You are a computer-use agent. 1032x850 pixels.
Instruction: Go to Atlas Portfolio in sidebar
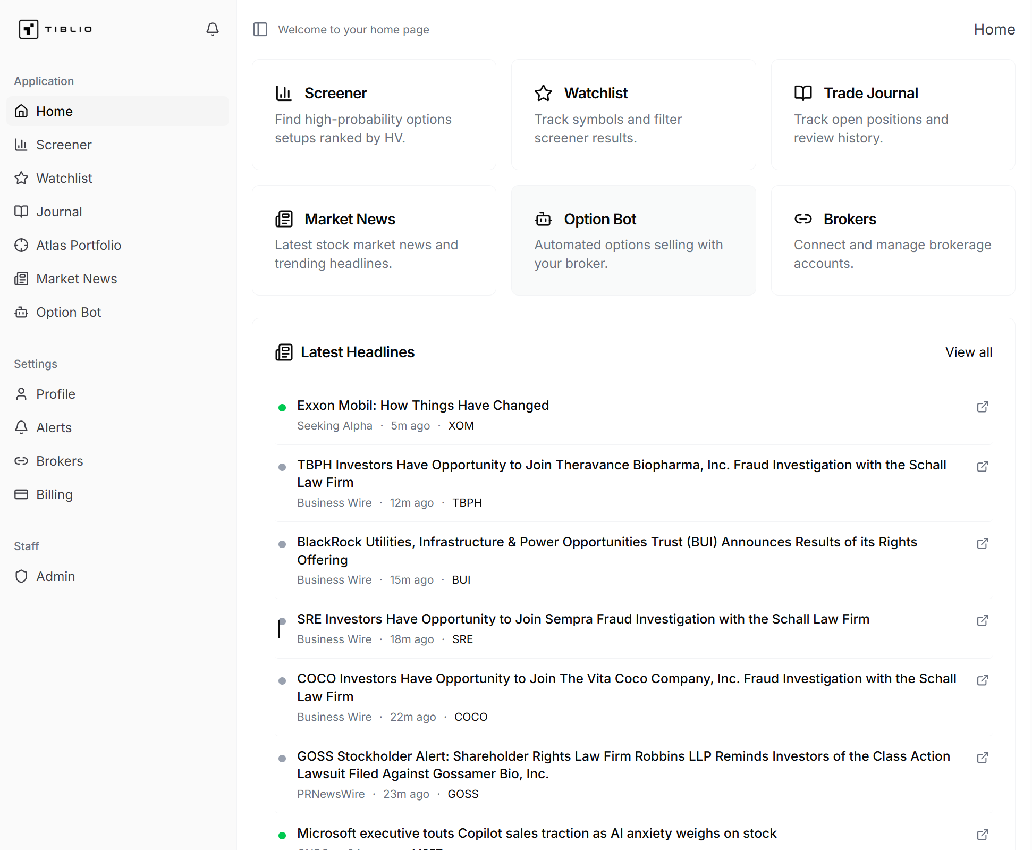[x=78, y=245]
